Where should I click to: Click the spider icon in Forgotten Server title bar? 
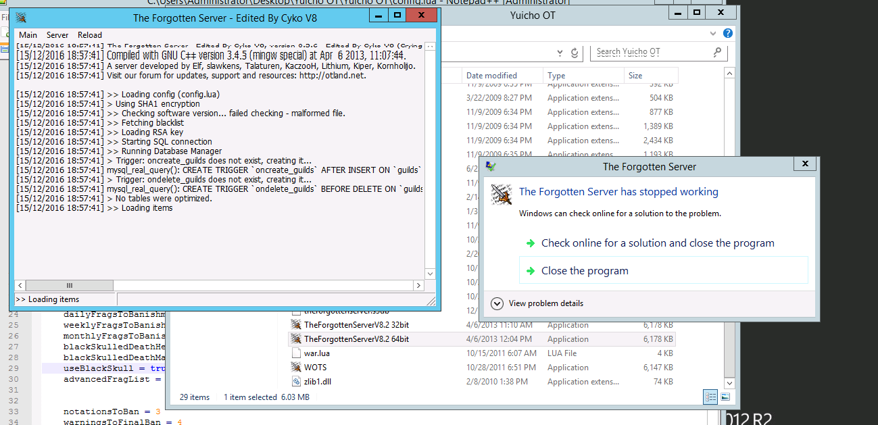click(22, 18)
